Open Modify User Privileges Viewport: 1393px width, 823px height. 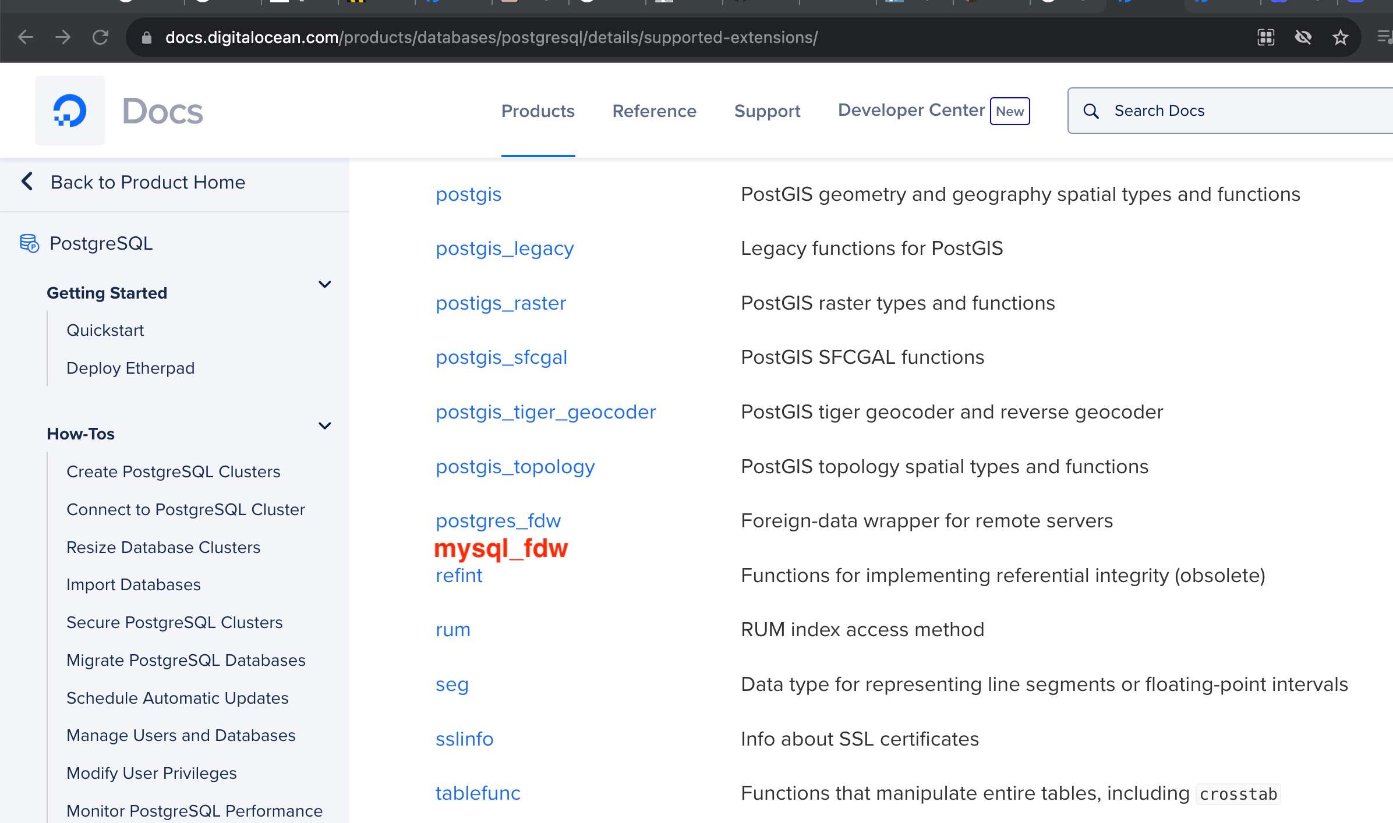[152, 774]
